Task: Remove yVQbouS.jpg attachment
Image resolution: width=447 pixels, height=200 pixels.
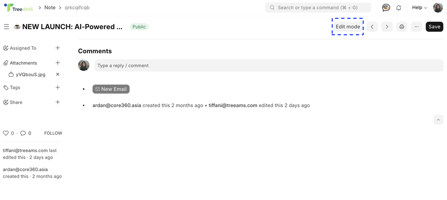Action: [x=58, y=74]
